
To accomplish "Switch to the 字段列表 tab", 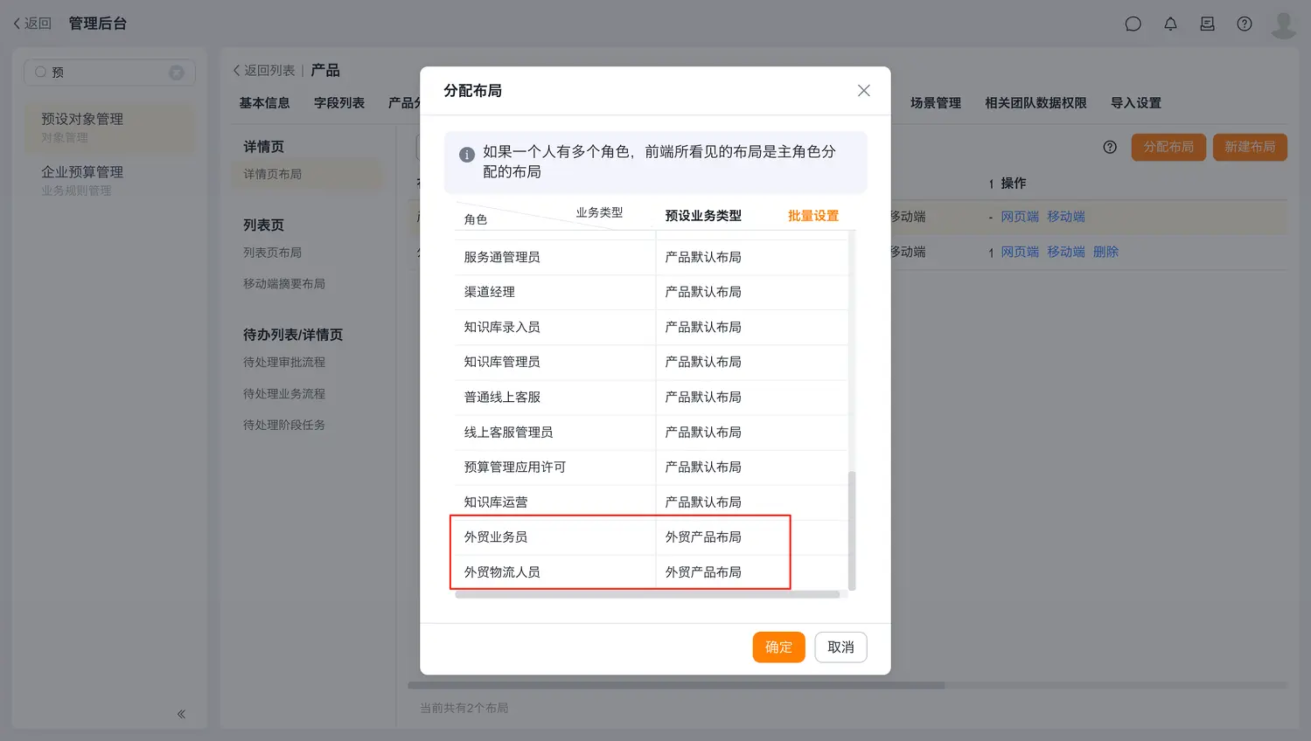I will pyautogui.click(x=339, y=103).
